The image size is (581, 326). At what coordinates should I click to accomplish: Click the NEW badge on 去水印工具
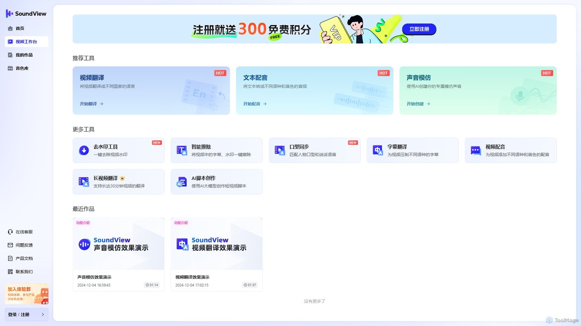pyautogui.click(x=157, y=143)
